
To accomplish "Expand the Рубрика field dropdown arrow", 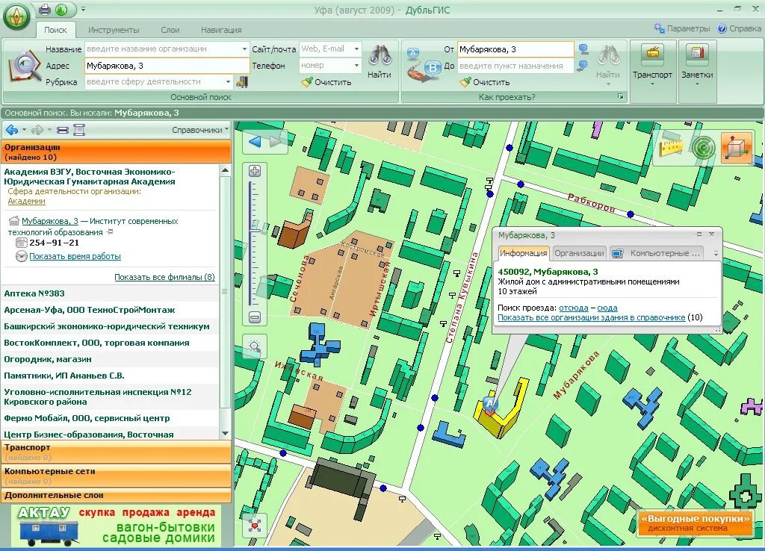I will pyautogui.click(x=228, y=81).
